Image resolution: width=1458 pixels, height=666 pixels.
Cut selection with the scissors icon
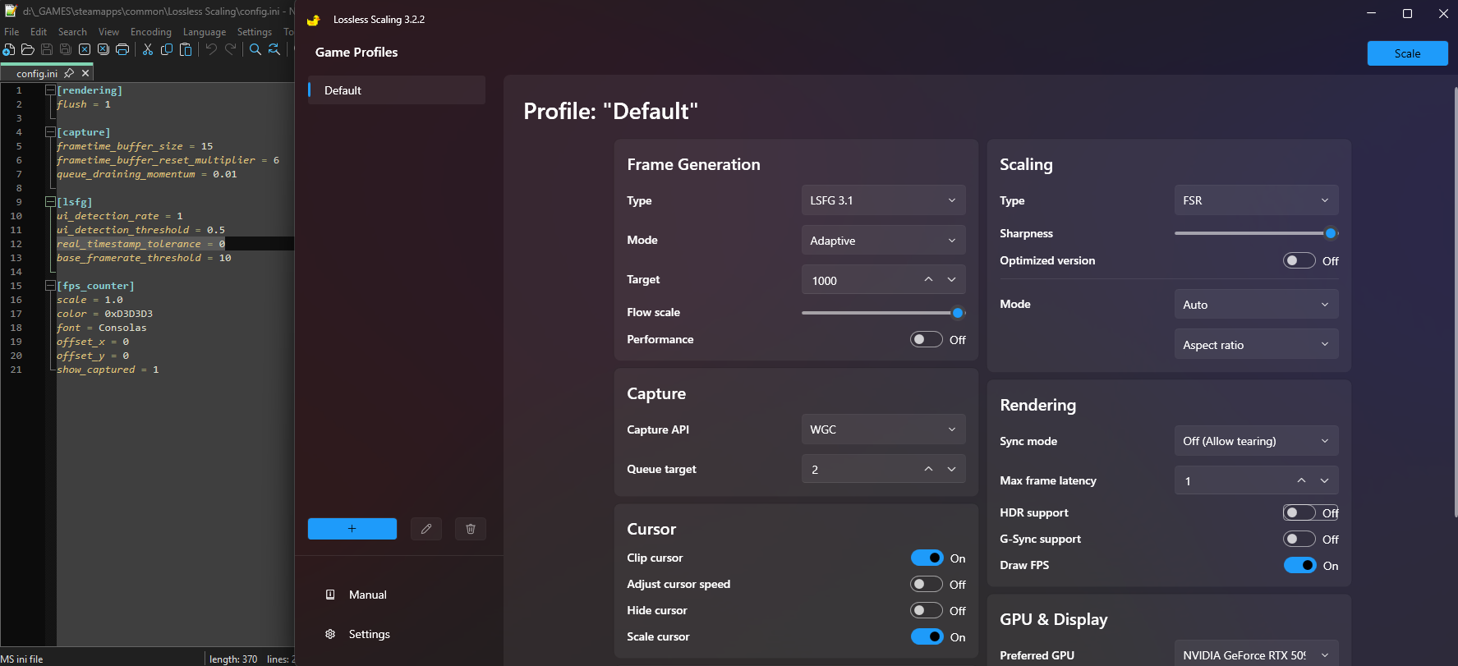148,49
